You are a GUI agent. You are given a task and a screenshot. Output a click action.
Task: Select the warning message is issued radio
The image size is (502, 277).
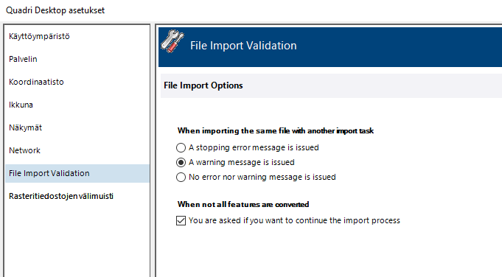[181, 163]
